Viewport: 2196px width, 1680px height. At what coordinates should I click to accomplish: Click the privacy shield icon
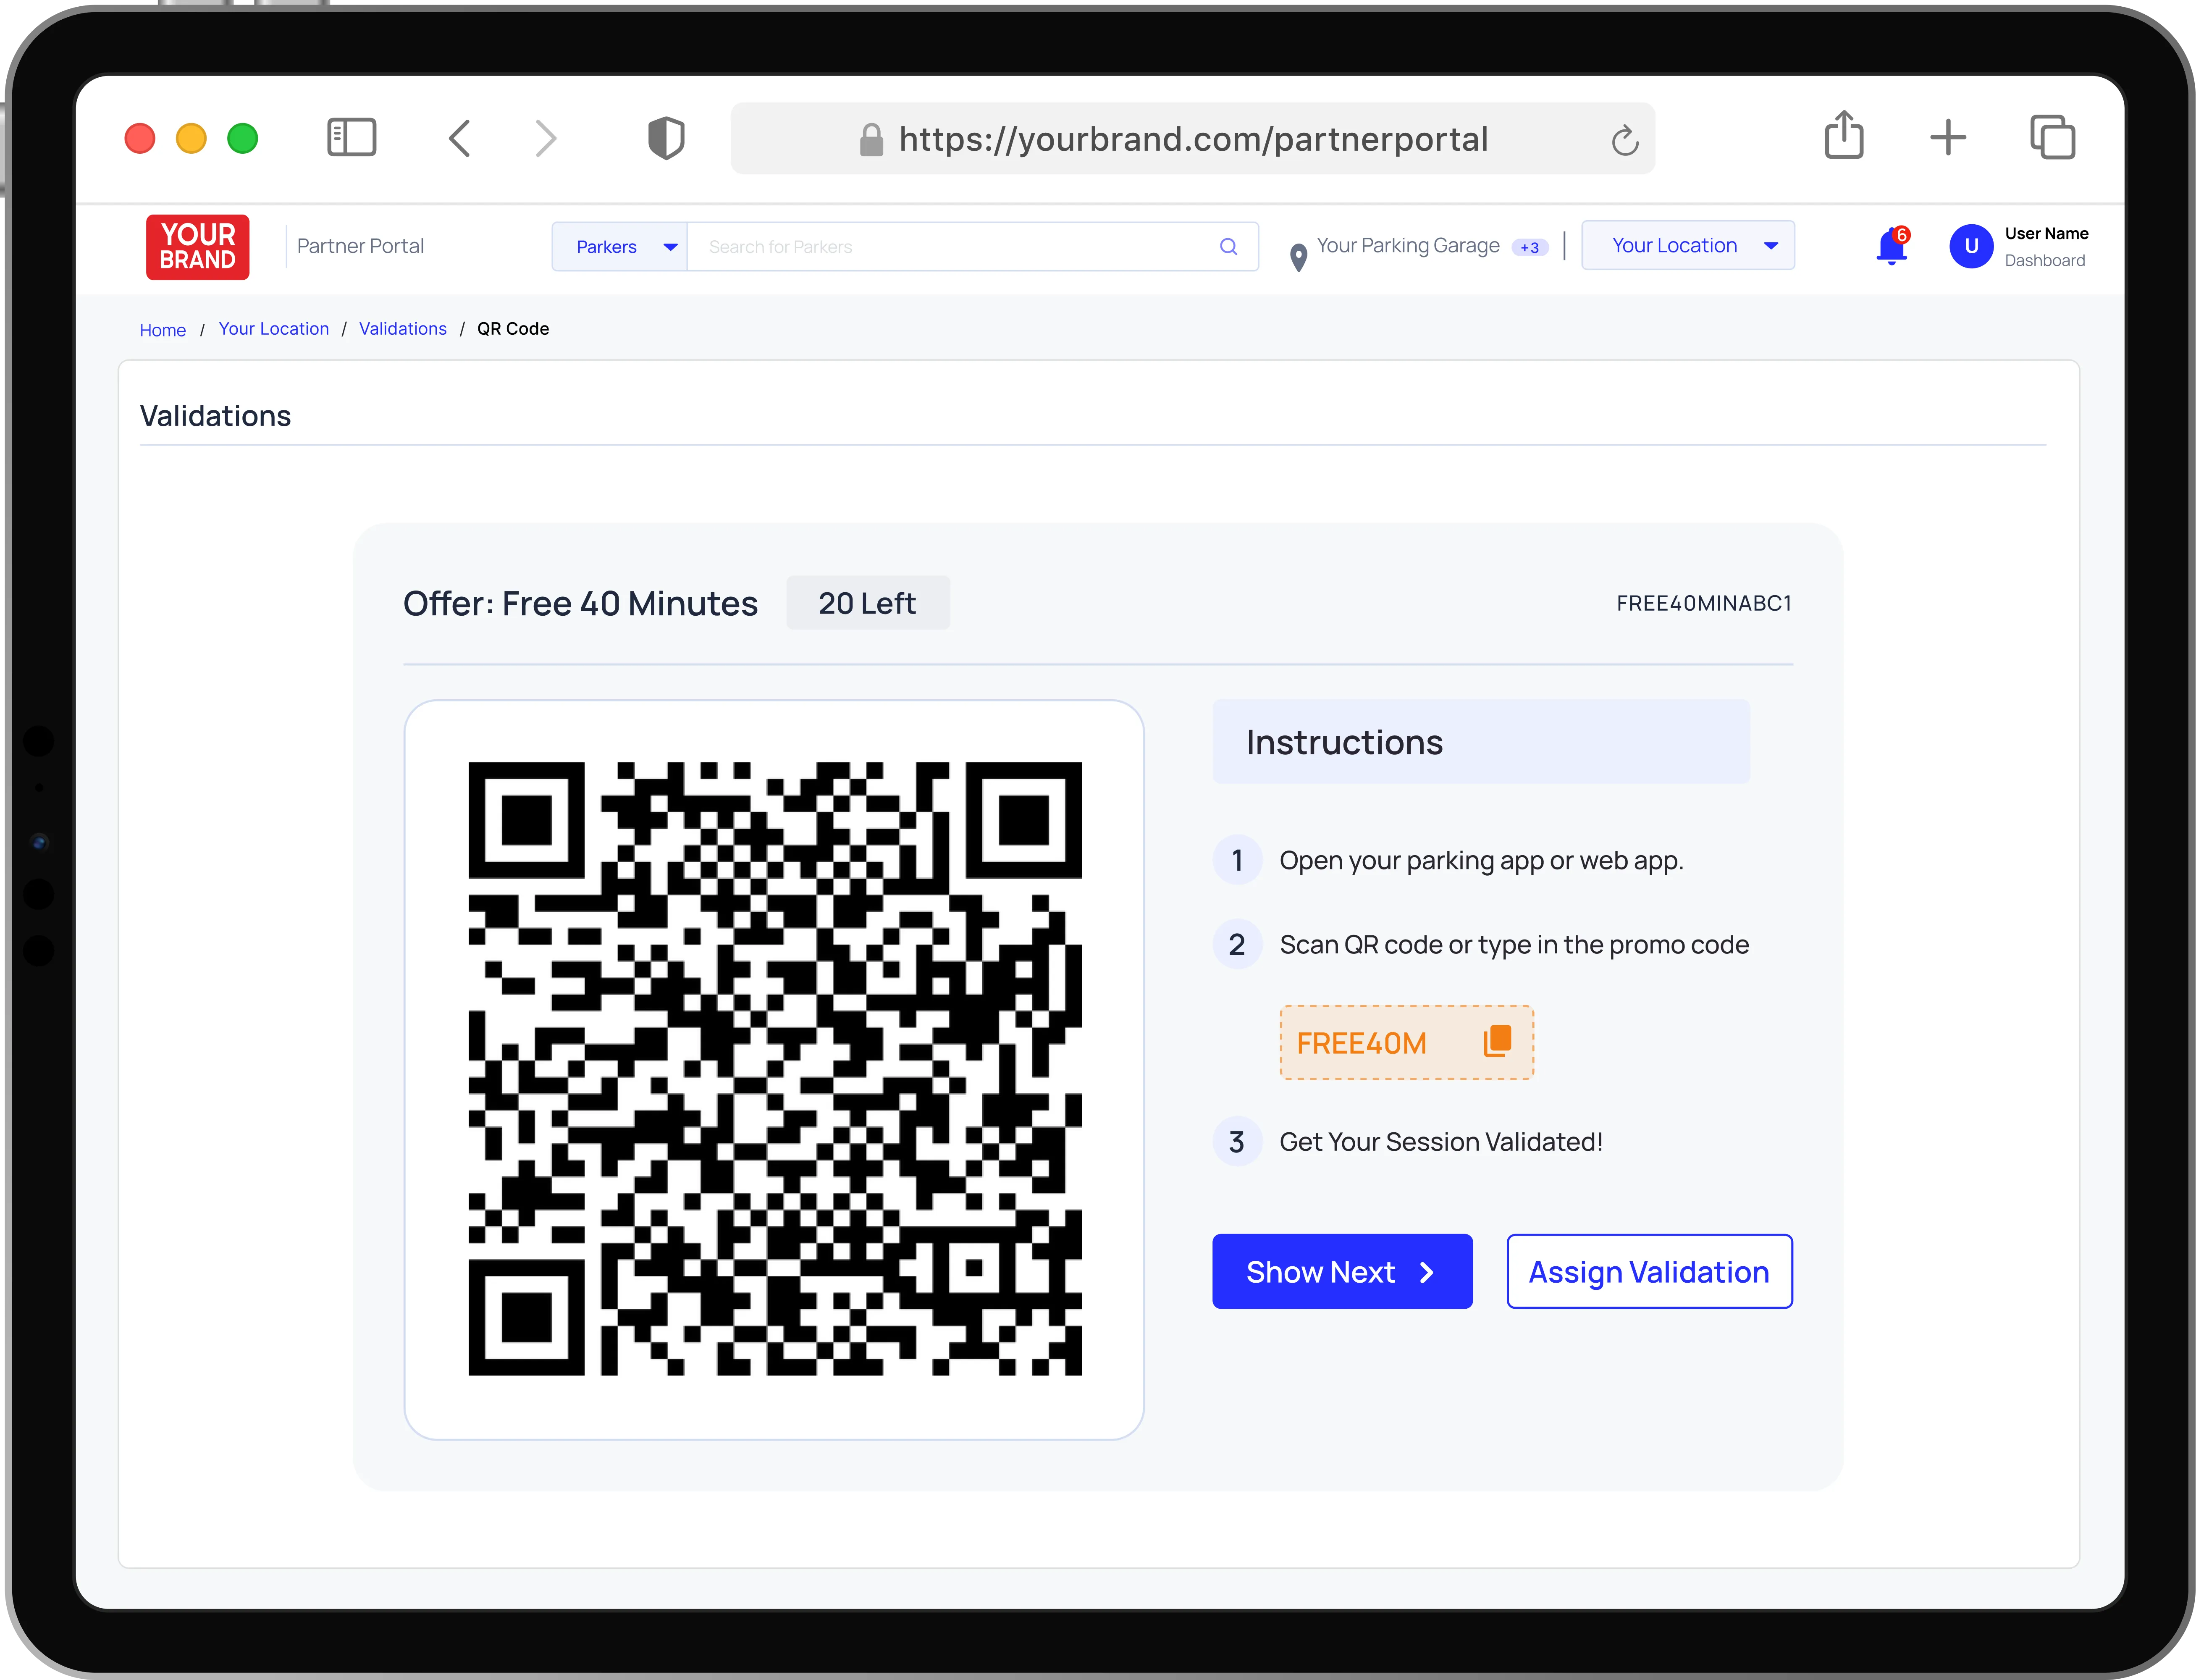[x=666, y=138]
